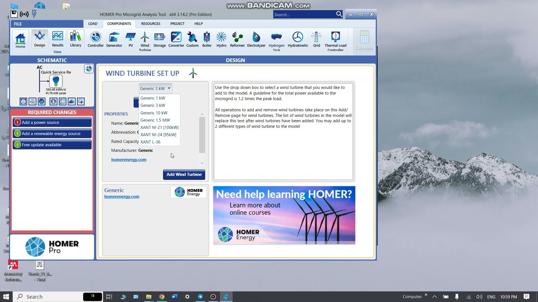This screenshot has width=538, height=302.
Task: Expand the Generic 3 kW turbine dropdown
Action: pyautogui.click(x=155, y=89)
